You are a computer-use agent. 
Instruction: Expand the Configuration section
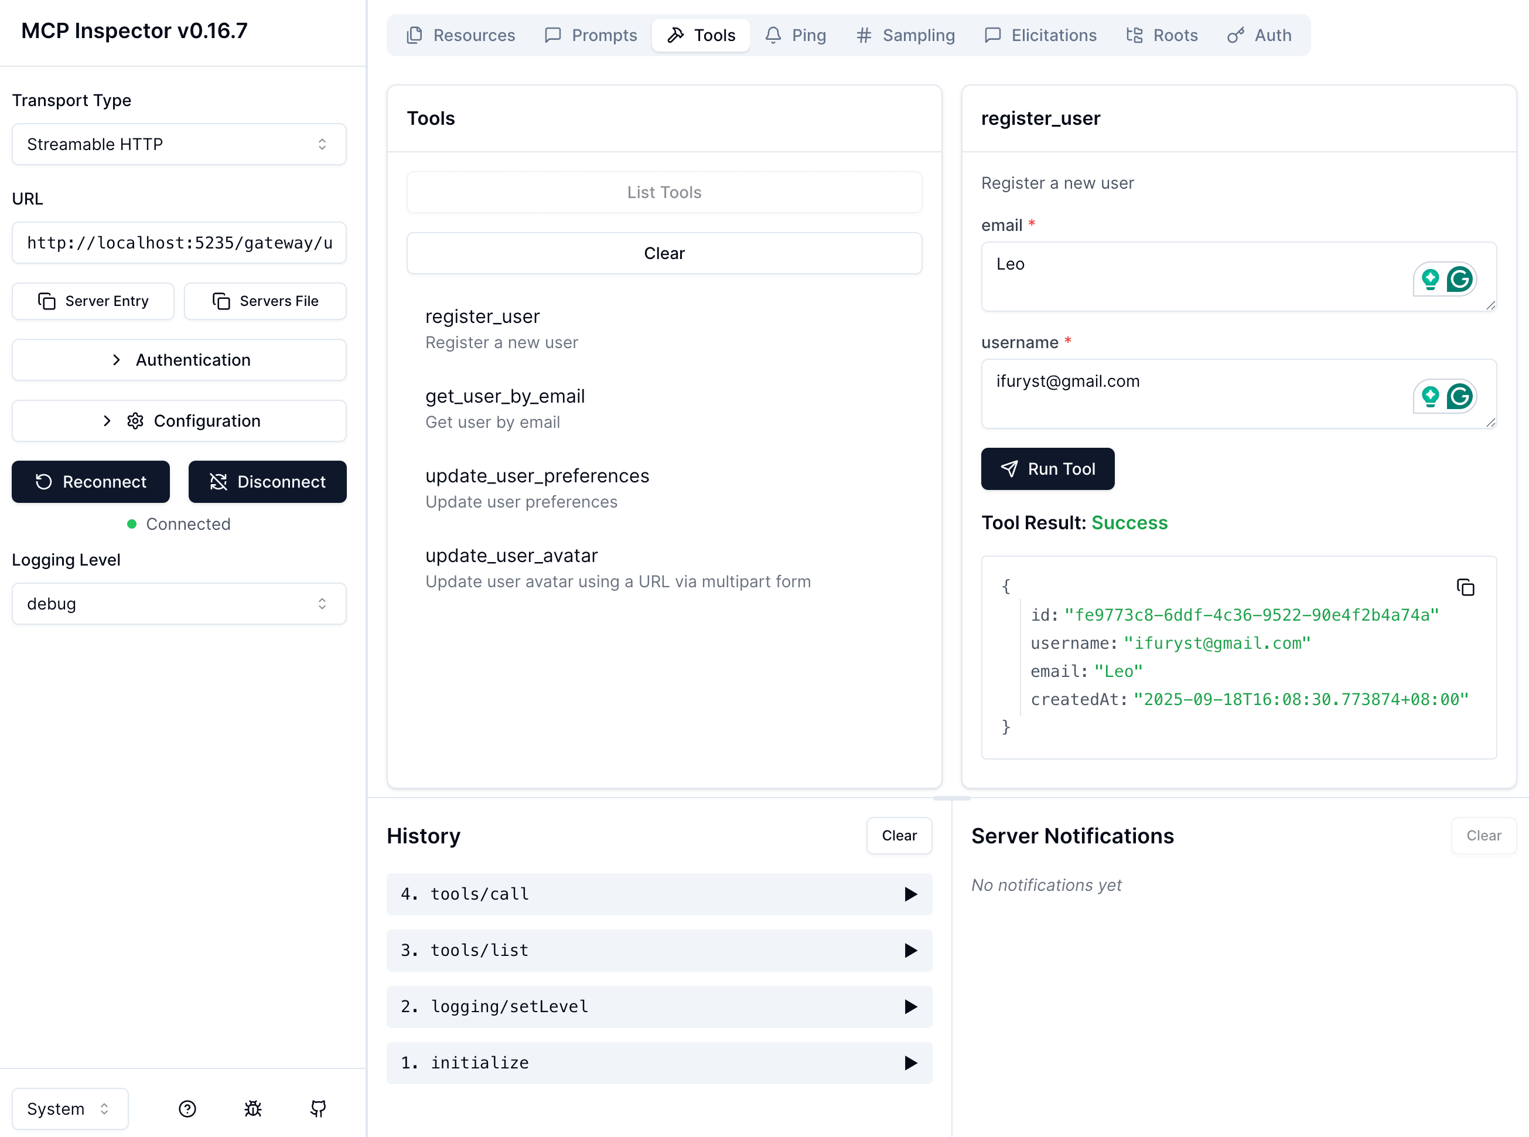tap(179, 421)
